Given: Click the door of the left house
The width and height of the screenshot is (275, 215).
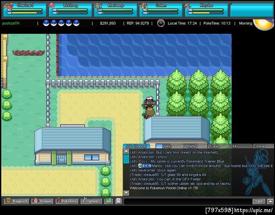Looking at the screenshot, I should (x=61, y=159).
